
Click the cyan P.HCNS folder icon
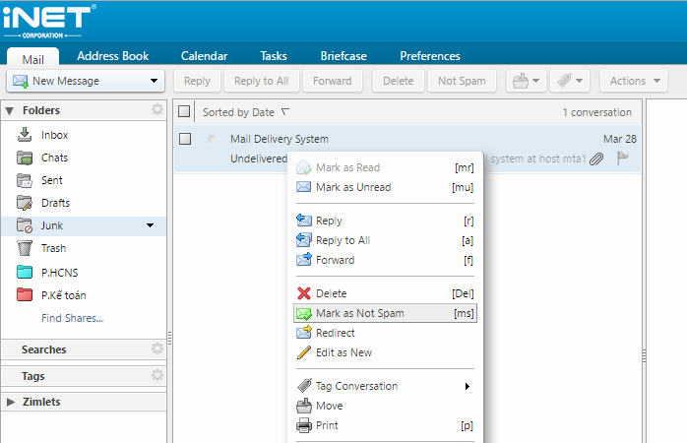(x=25, y=272)
